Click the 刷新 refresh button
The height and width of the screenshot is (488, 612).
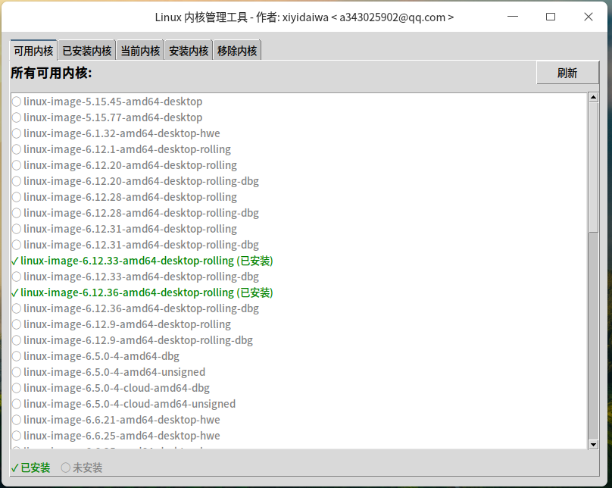pyautogui.click(x=567, y=73)
